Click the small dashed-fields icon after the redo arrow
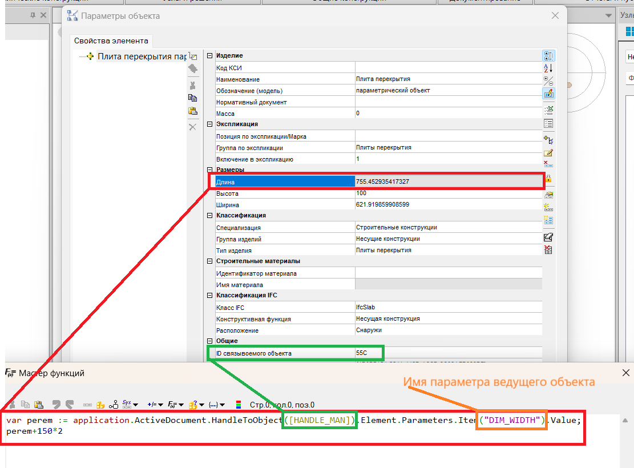634x468 pixels. (x=87, y=405)
